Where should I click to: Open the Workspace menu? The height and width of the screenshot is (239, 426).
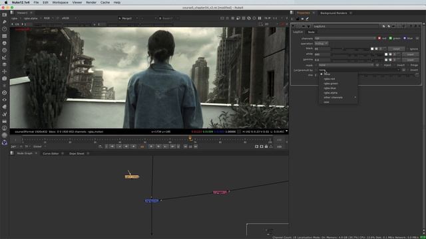point(60,3)
